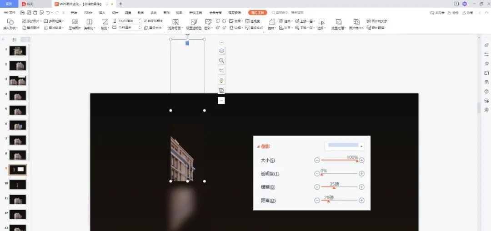Click the Add Picture (添加图片) button
Screen dimensions: 491x231
click(x=32, y=21)
